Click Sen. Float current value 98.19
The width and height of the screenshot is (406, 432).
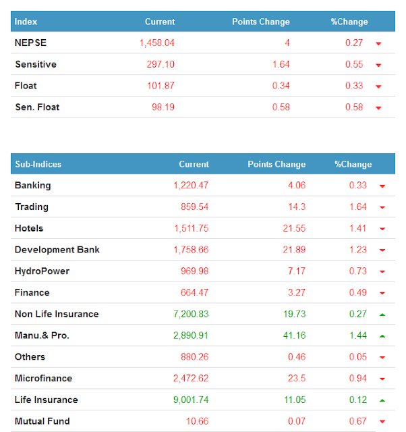click(x=163, y=107)
